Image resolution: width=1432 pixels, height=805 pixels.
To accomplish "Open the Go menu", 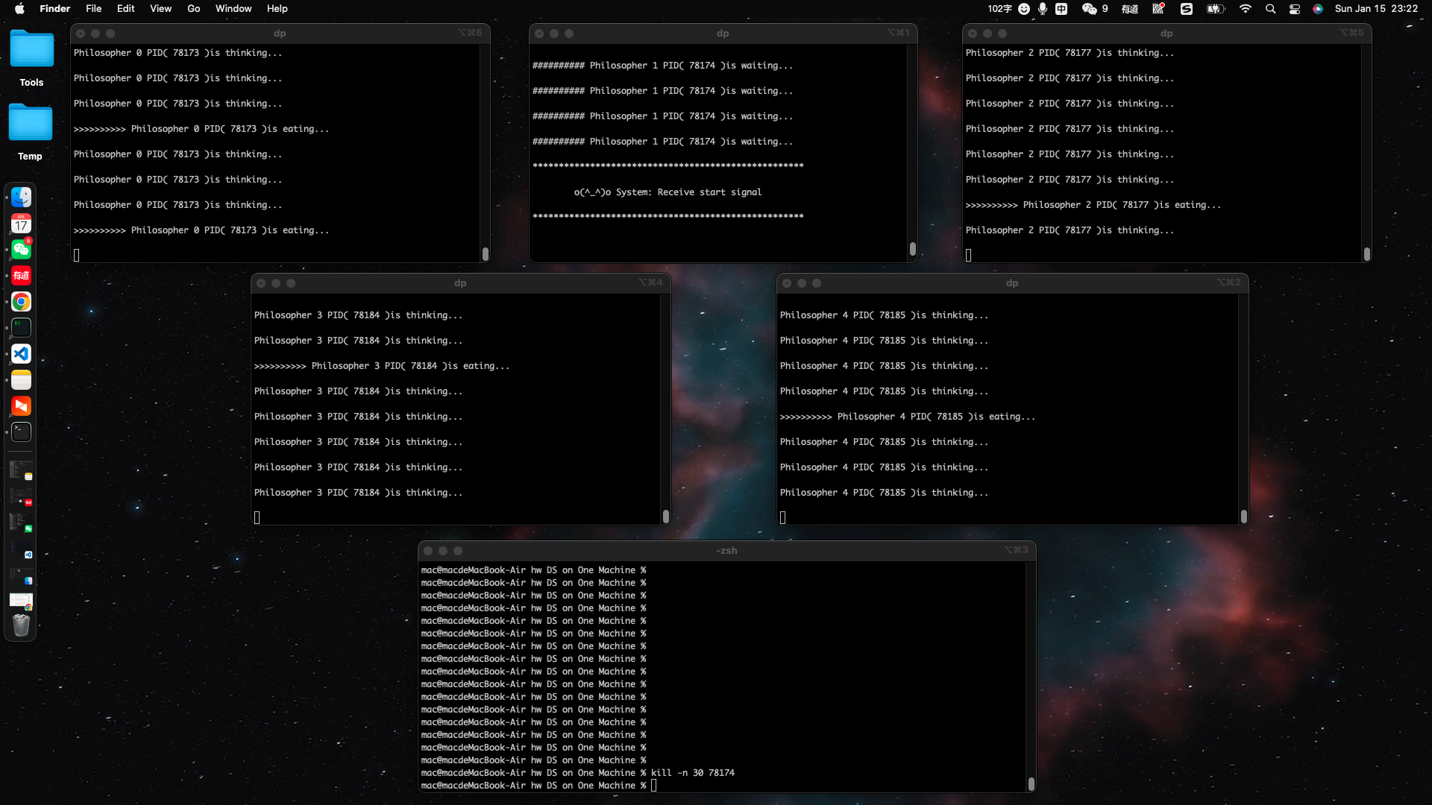I will (193, 9).
